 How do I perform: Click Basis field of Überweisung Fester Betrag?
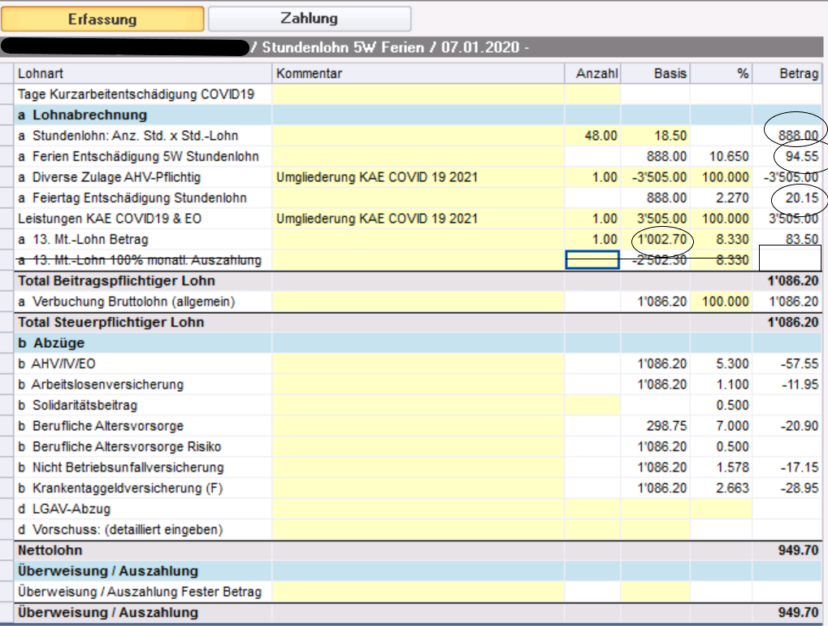655,592
